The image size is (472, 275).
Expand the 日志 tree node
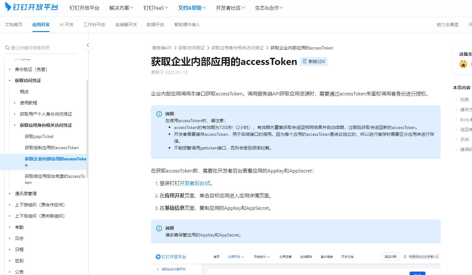10,238
